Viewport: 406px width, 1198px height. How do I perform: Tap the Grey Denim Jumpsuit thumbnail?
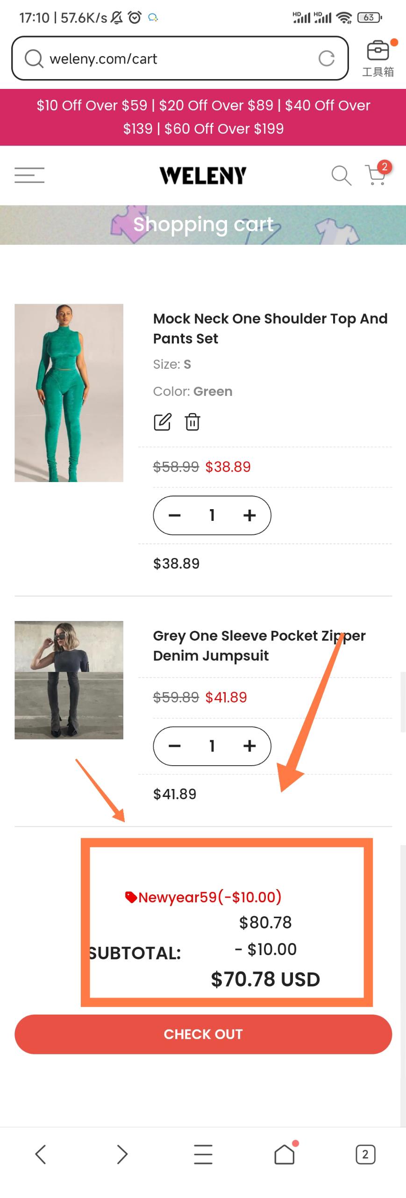pos(69,680)
